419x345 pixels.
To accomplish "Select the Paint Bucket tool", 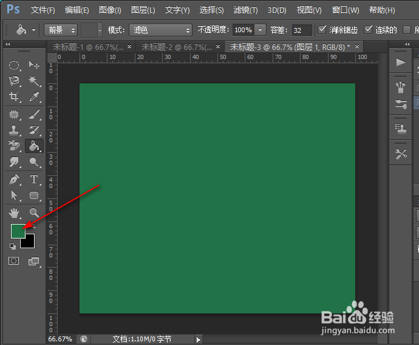I will coord(34,146).
